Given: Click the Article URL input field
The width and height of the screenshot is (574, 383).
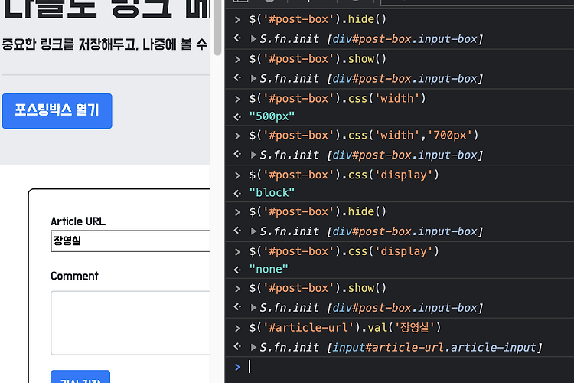Looking at the screenshot, I should 130,241.
